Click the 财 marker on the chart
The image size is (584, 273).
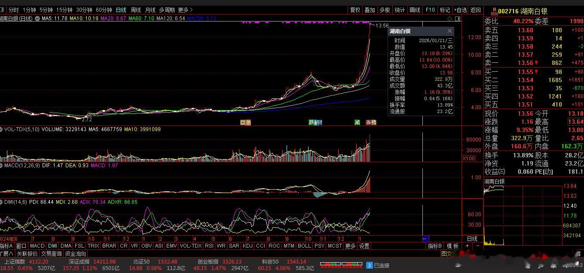(319, 123)
